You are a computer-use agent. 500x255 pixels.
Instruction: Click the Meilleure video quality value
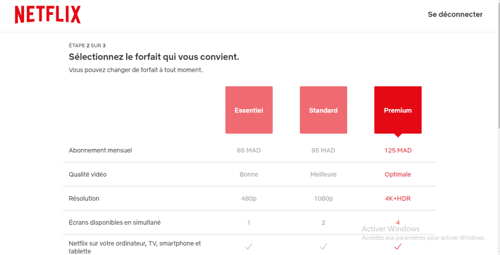(x=323, y=174)
